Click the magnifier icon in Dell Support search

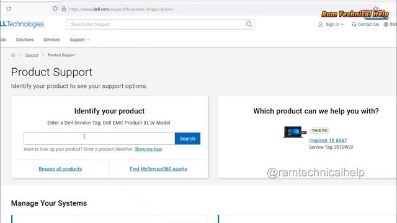click(249, 24)
